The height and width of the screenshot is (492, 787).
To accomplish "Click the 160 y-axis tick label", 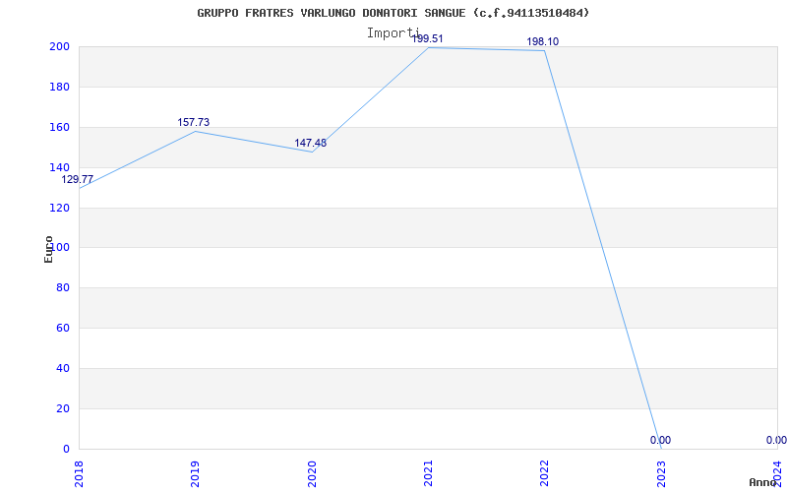I will (x=59, y=127).
